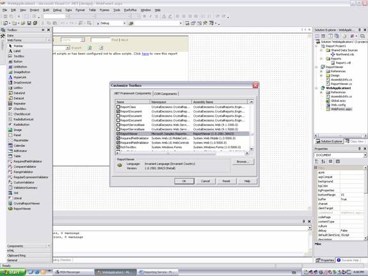
Task: Check the second ReportDocument checkbox
Action: 118,116
